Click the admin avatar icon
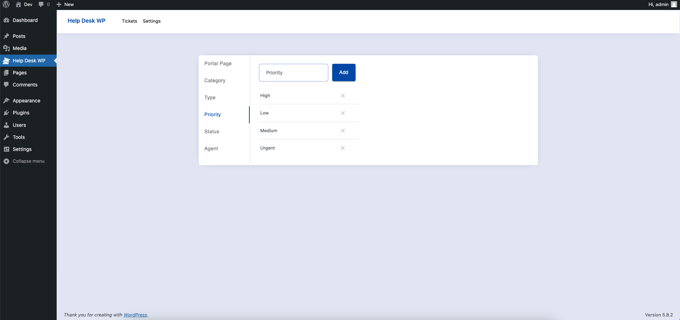The image size is (680, 320). coord(674,4)
